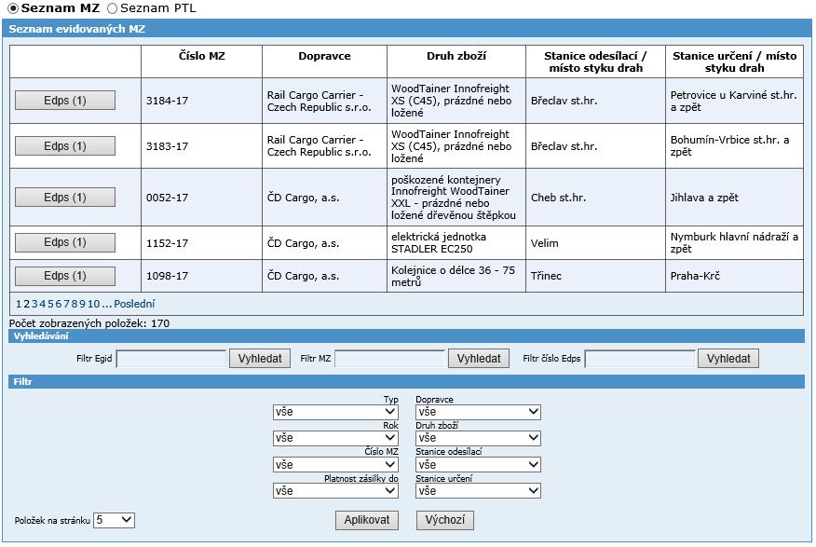Click Vyhledat next to Filtr MZ
The image size is (816, 547).
[x=479, y=359]
